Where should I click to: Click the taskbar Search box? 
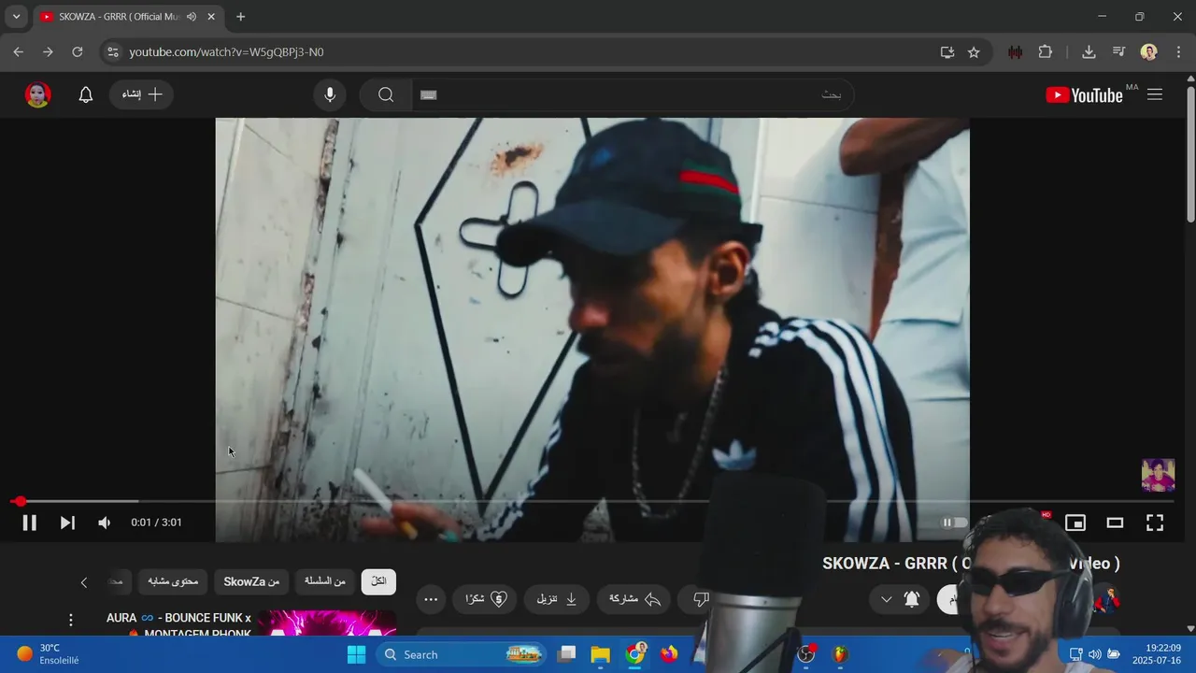click(x=463, y=654)
